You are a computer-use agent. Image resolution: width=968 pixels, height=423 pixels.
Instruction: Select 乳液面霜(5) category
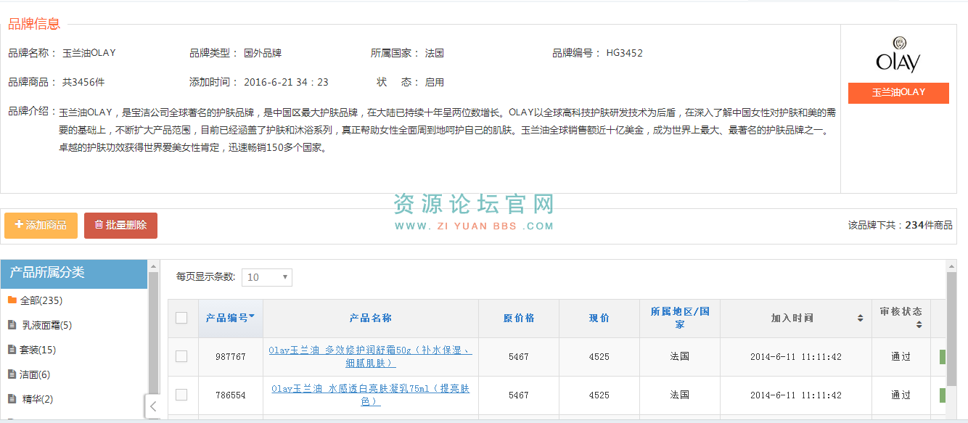(x=46, y=325)
